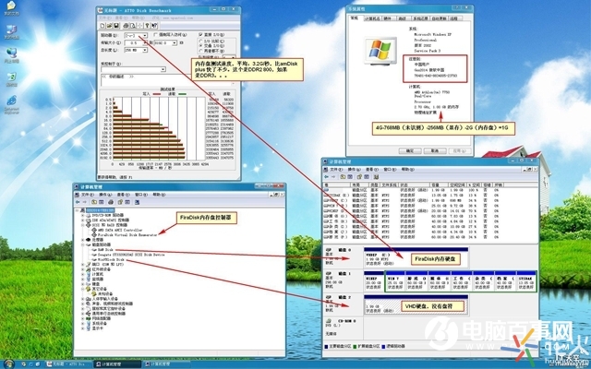This screenshot has width=591, height=369.
Task: Switch to the Computer Name tab in System Properties
Action: click(373, 18)
